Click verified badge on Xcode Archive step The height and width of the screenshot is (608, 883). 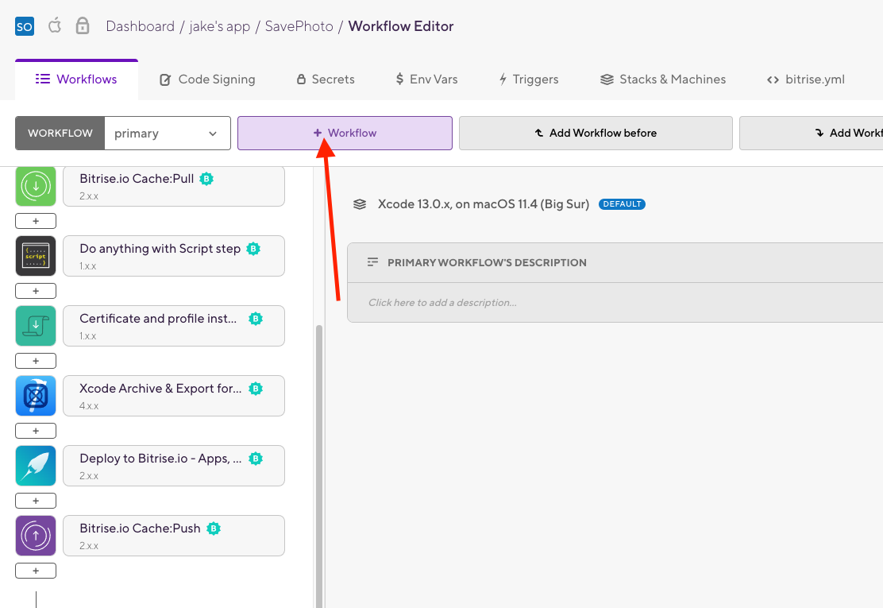click(x=256, y=388)
